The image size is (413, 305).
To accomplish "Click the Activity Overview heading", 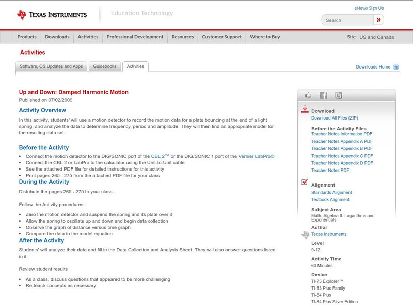I will point(42,110).
